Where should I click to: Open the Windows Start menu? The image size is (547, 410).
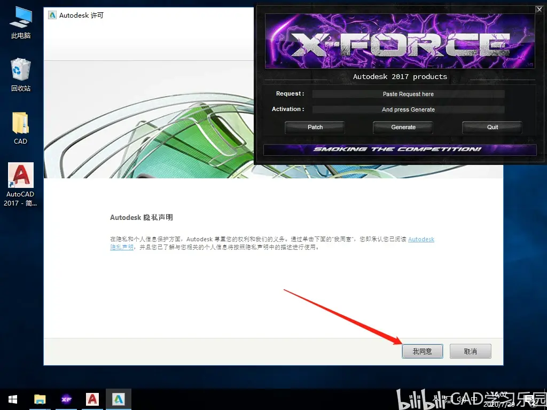pyautogui.click(x=13, y=399)
